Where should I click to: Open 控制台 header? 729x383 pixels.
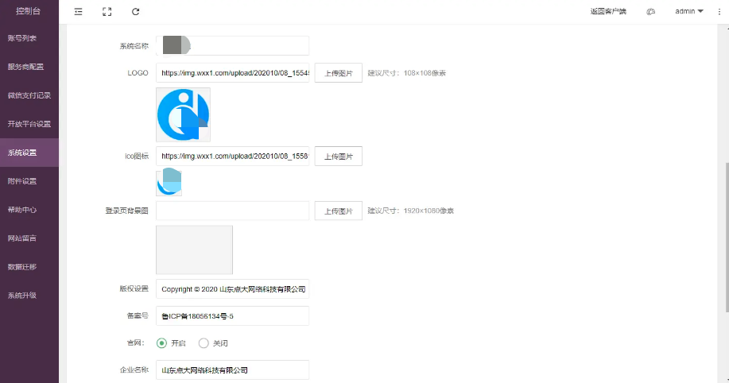(x=29, y=11)
